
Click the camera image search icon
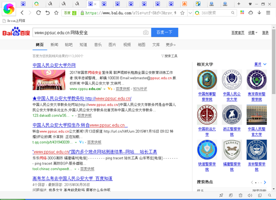pyautogui.click(x=146, y=32)
